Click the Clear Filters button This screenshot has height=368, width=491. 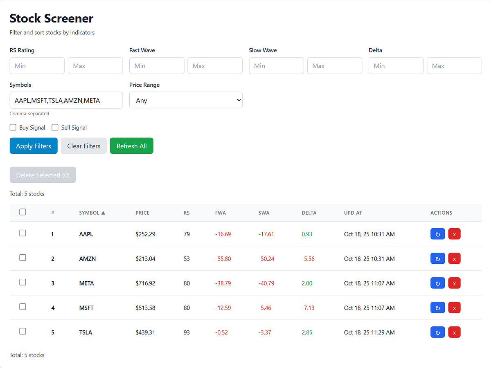[83, 146]
